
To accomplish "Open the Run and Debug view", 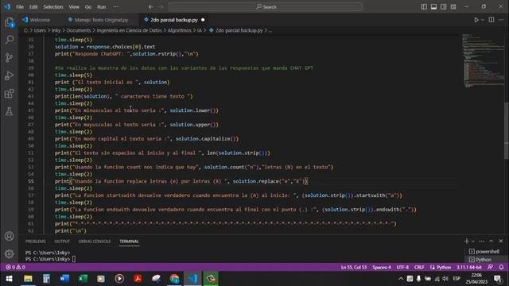I will pos(9,75).
